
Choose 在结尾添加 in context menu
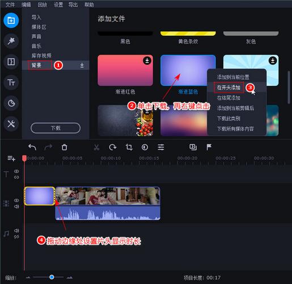click(x=237, y=98)
